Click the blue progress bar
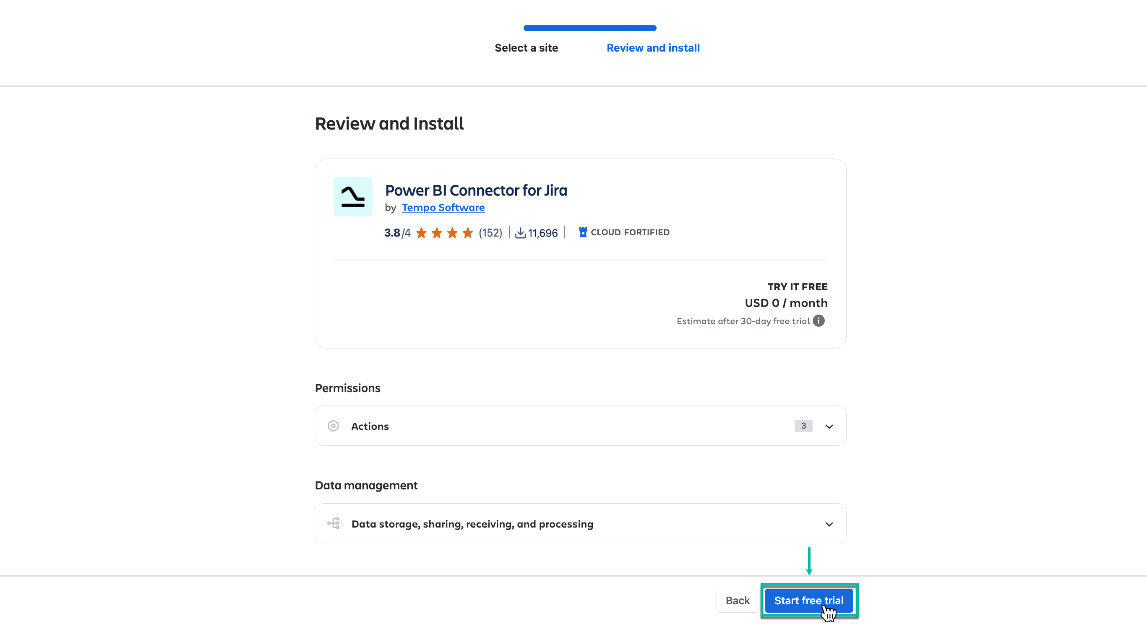This screenshot has height=624, width=1147. (x=589, y=28)
